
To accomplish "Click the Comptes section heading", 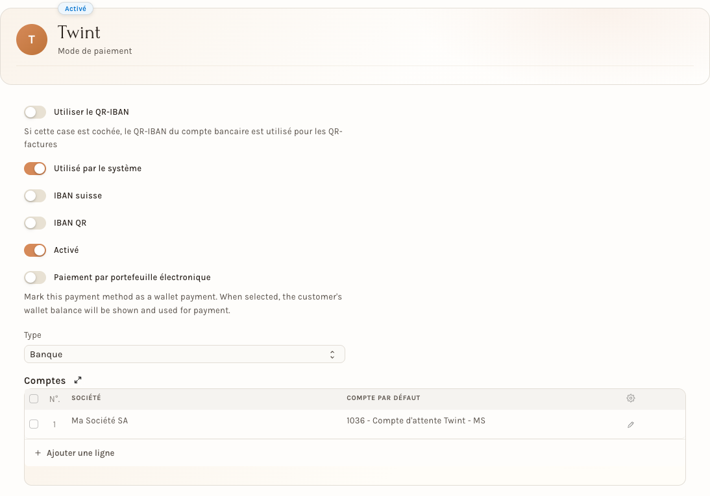I will [45, 381].
